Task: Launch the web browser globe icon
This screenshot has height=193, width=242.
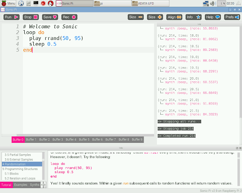Action: (21, 3)
